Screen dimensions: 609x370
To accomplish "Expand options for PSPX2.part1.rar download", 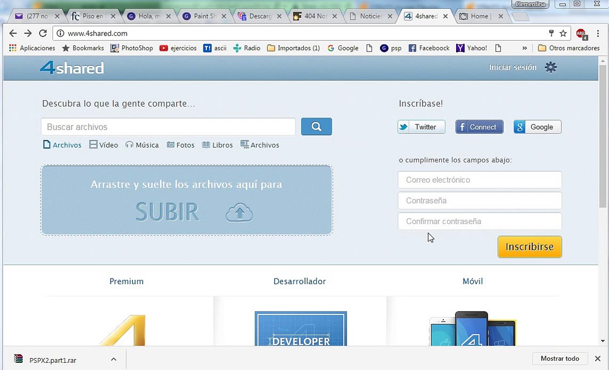I will (x=113, y=359).
